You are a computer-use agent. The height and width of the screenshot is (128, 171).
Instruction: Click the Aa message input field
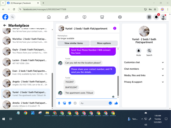[94, 103]
